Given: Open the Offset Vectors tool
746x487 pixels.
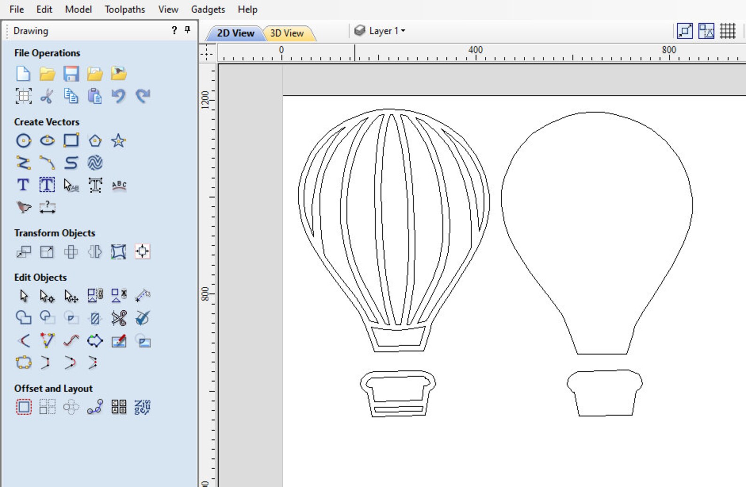Looking at the screenshot, I should pyautogui.click(x=23, y=407).
